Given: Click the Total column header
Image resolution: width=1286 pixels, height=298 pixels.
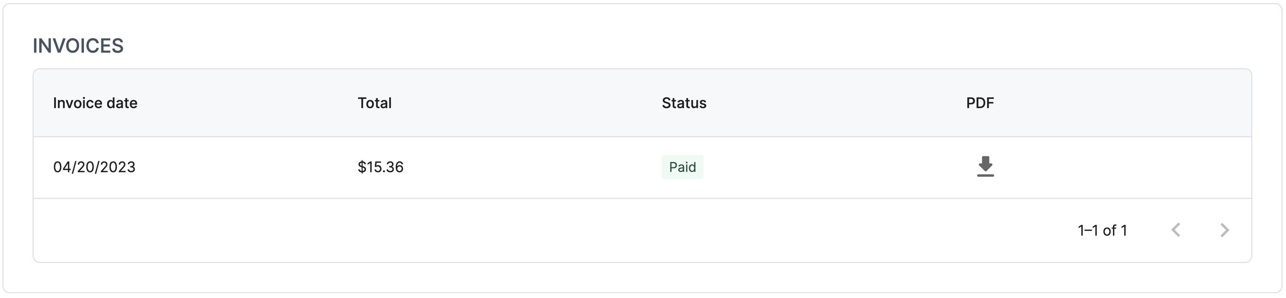Looking at the screenshot, I should pyautogui.click(x=375, y=103).
